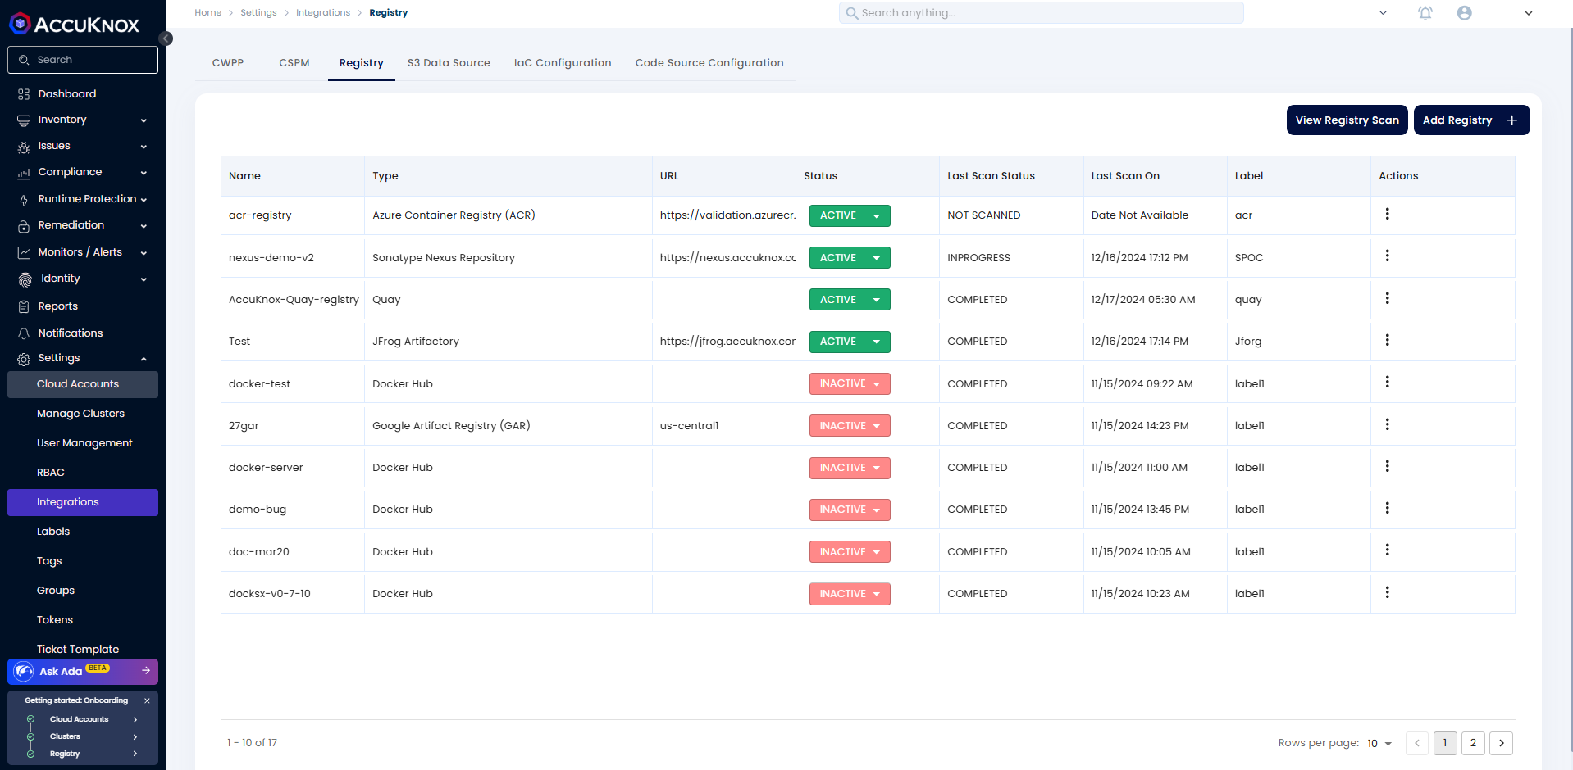Expand the Compliance menu chevron

pyautogui.click(x=144, y=173)
